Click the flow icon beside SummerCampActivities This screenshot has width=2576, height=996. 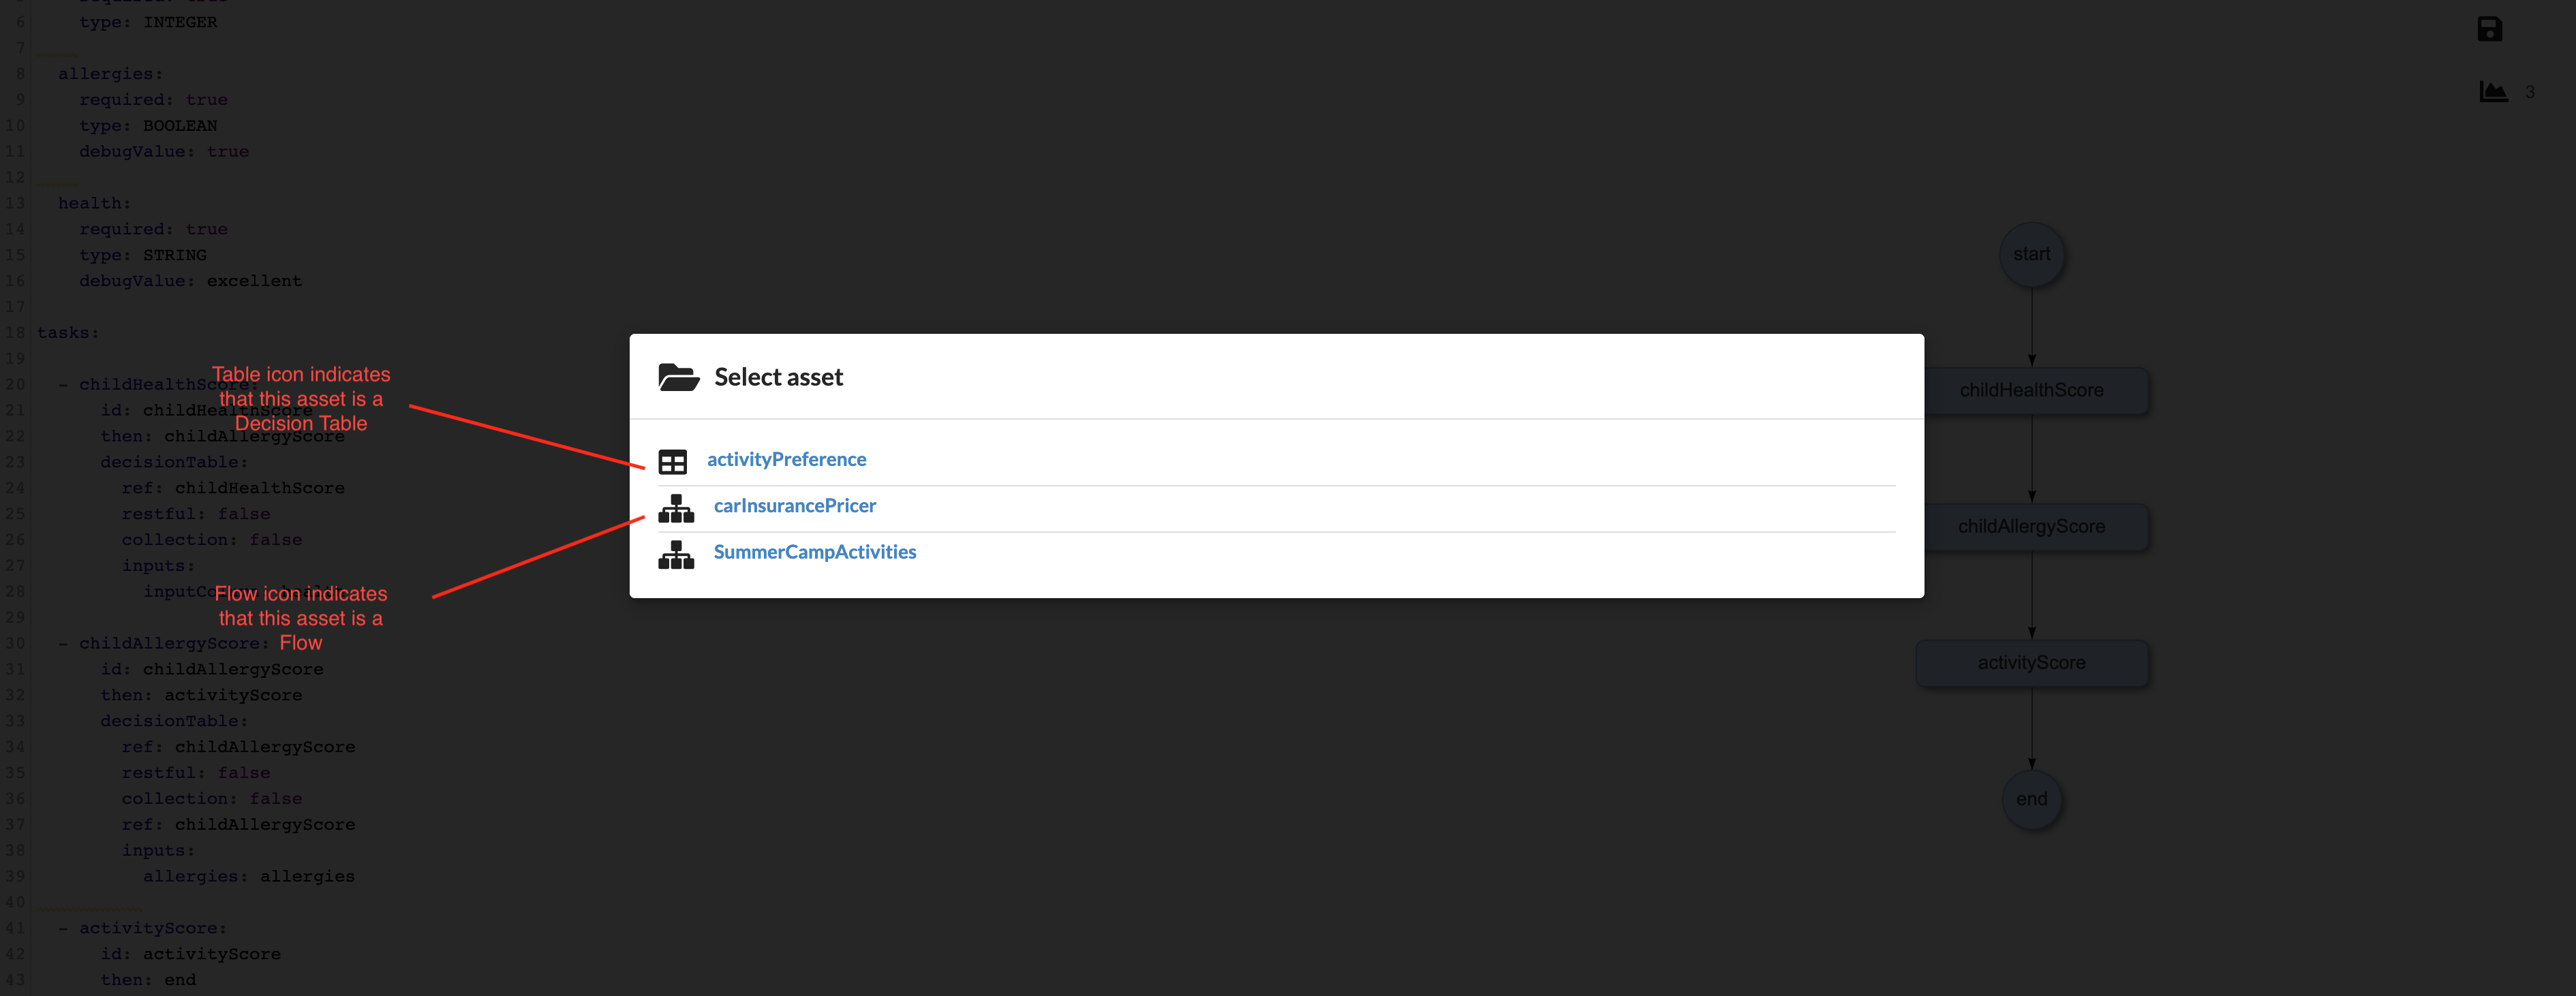[676, 554]
